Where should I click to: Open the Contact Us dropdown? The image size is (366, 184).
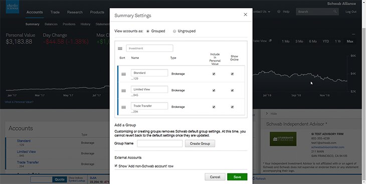261,11
